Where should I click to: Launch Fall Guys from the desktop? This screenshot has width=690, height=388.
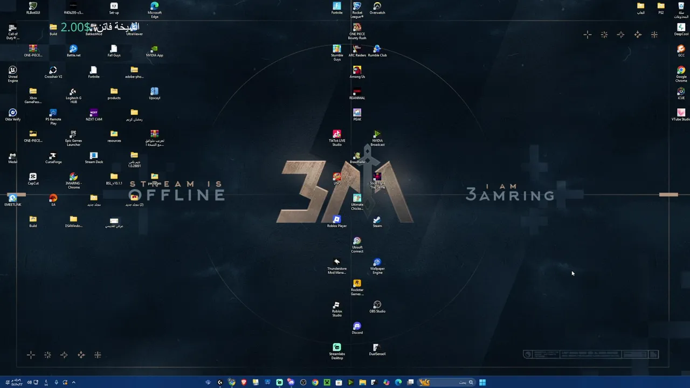(114, 51)
